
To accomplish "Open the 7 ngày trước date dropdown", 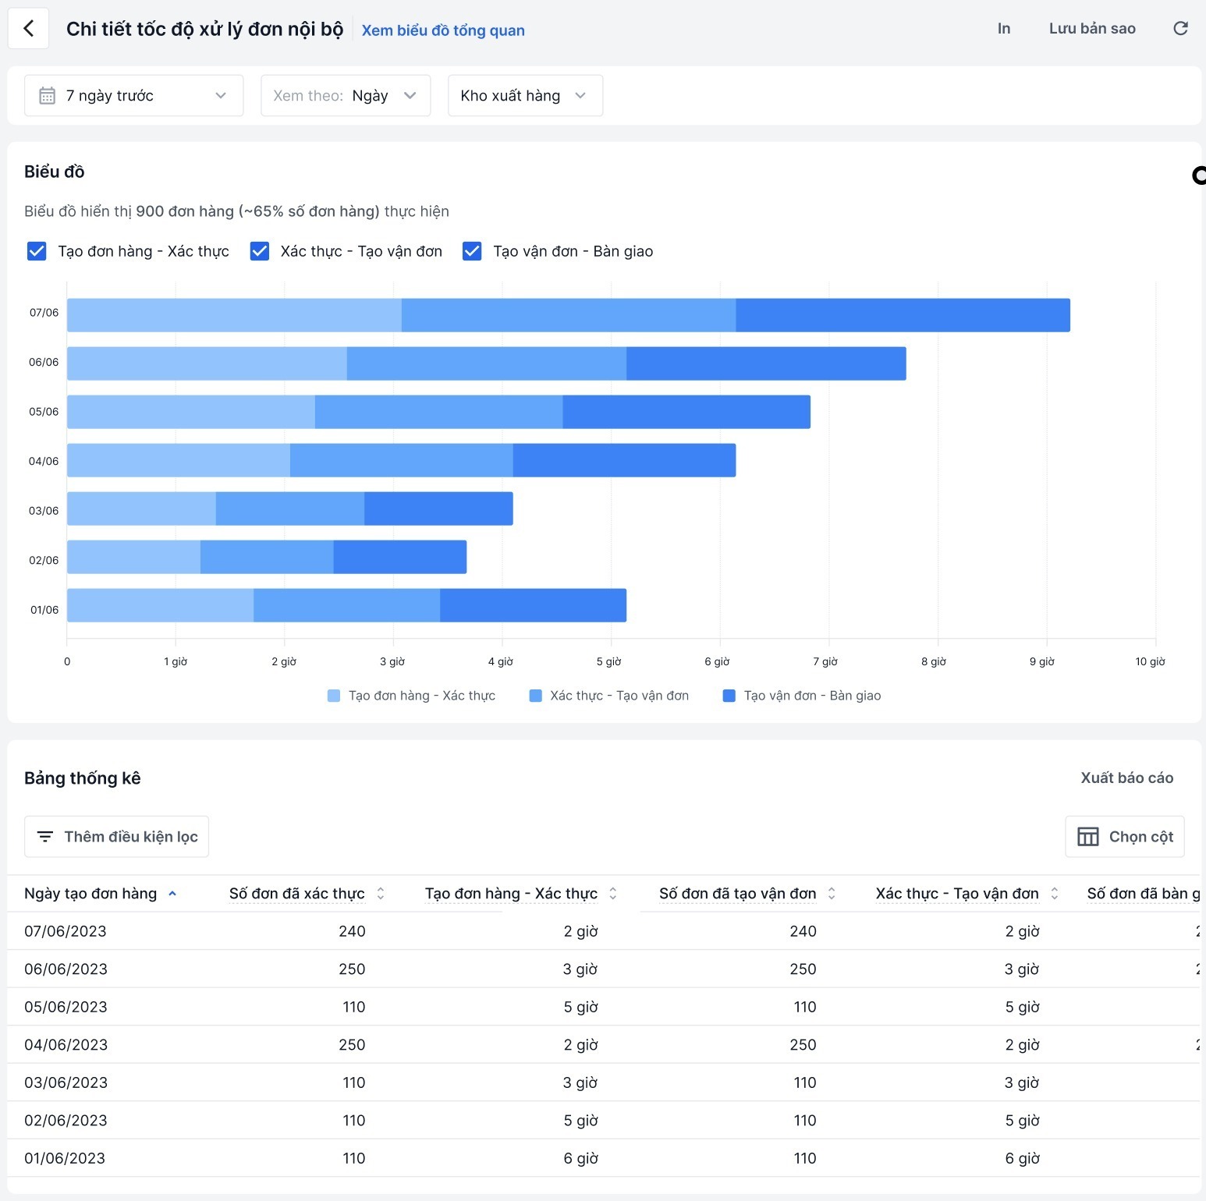I will pyautogui.click(x=133, y=96).
